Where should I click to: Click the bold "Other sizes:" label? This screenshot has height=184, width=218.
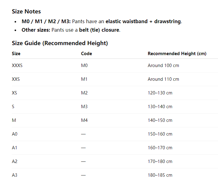click(36, 30)
